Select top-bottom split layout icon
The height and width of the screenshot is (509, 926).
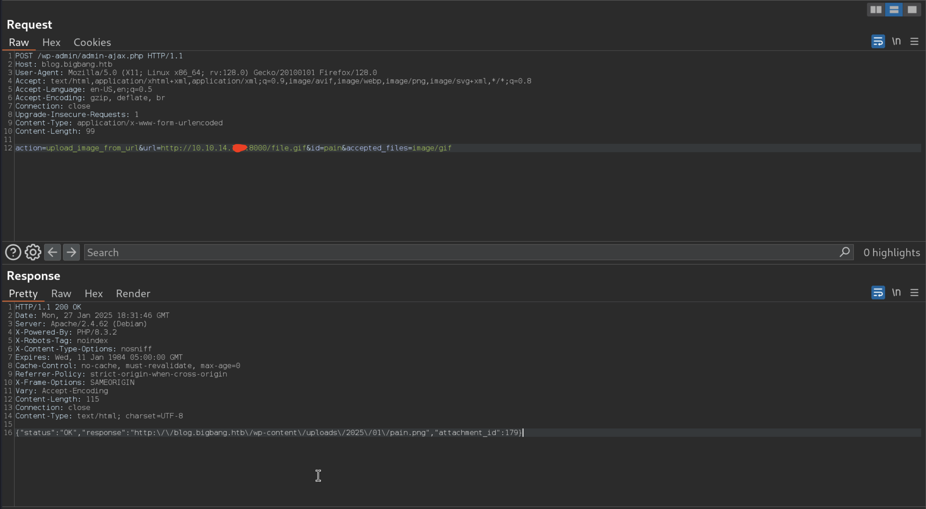[894, 10]
